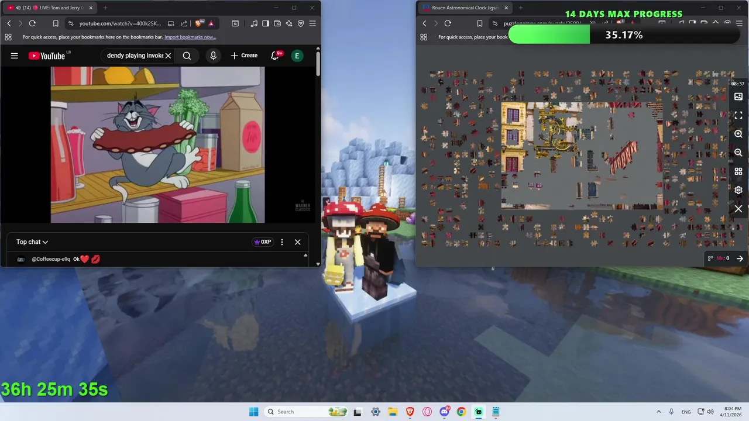The image size is (749, 421).
Task: Open File Explorer from the taskbar
Action: (x=393, y=412)
